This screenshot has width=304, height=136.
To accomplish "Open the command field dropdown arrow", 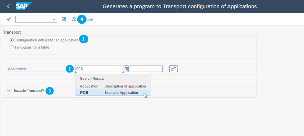I will click(54, 19).
